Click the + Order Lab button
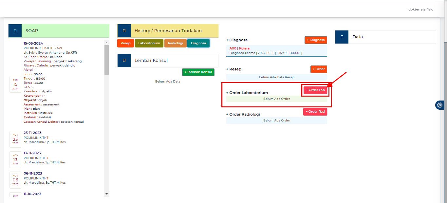This screenshot has width=447, height=203. [315, 90]
